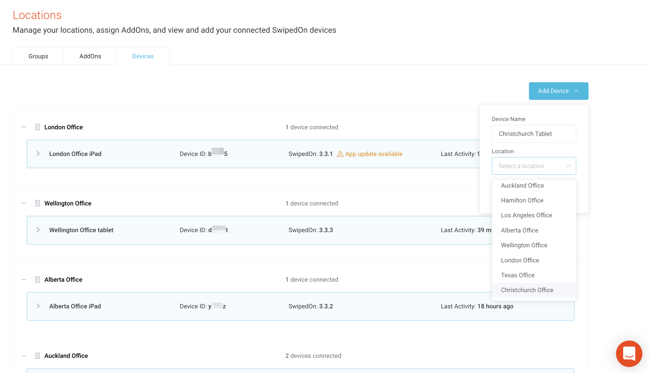The image size is (649, 373).
Task: Click the Device Name input field
Action: [534, 134]
